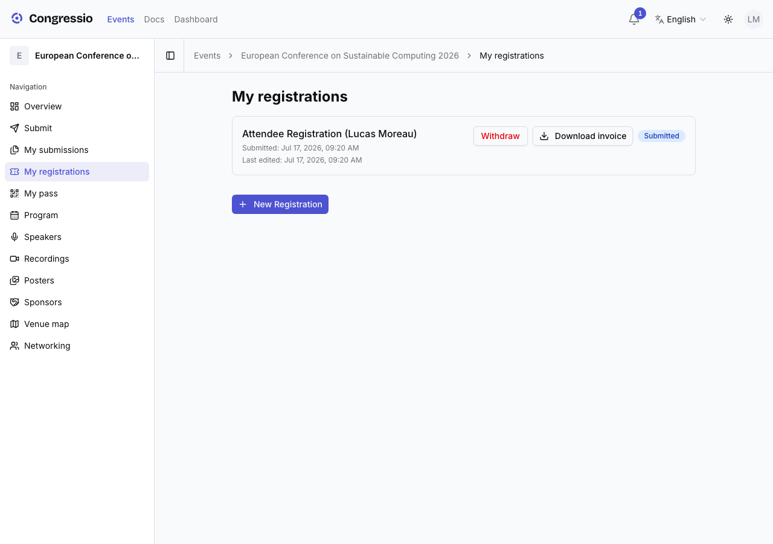
Task: Click the Posters images icon
Action: 14,280
